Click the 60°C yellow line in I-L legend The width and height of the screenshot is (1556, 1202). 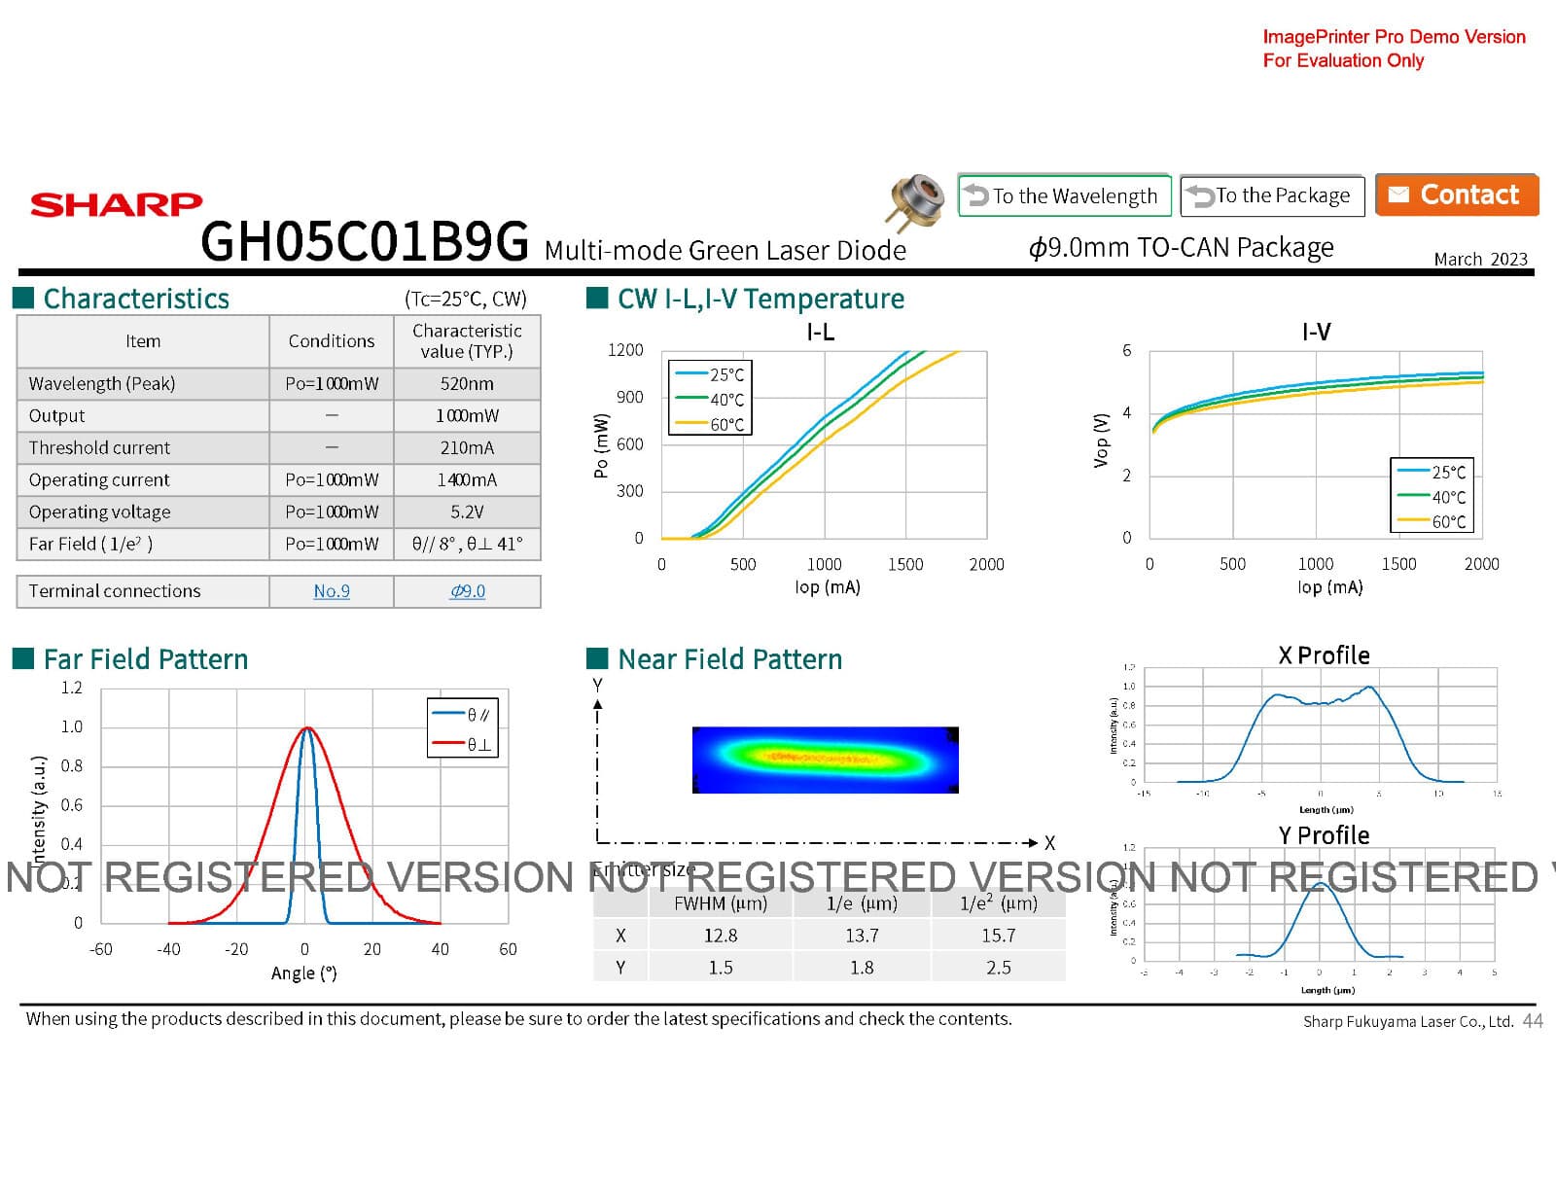point(691,424)
